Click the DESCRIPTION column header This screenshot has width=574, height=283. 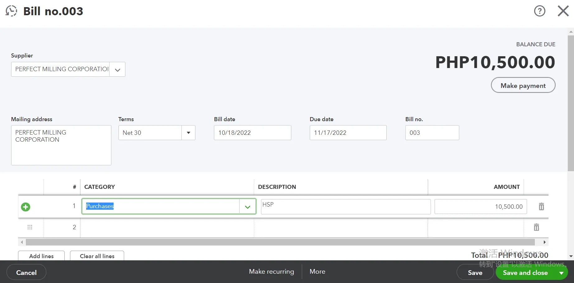(277, 187)
